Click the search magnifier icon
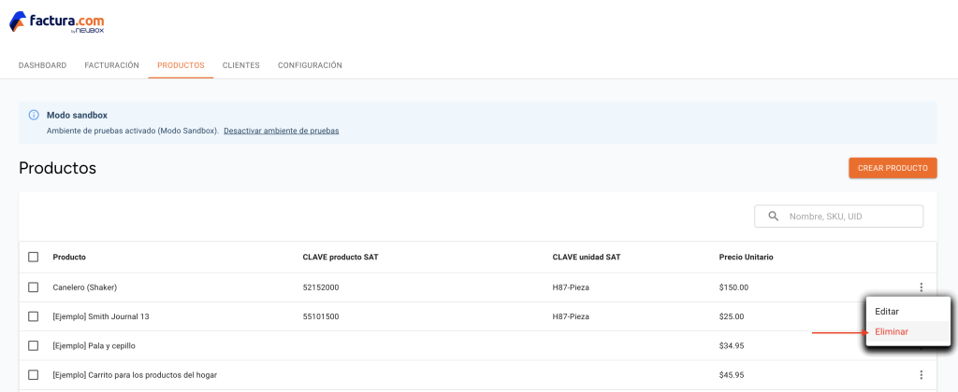Viewport: 958px width, 392px height. [774, 216]
